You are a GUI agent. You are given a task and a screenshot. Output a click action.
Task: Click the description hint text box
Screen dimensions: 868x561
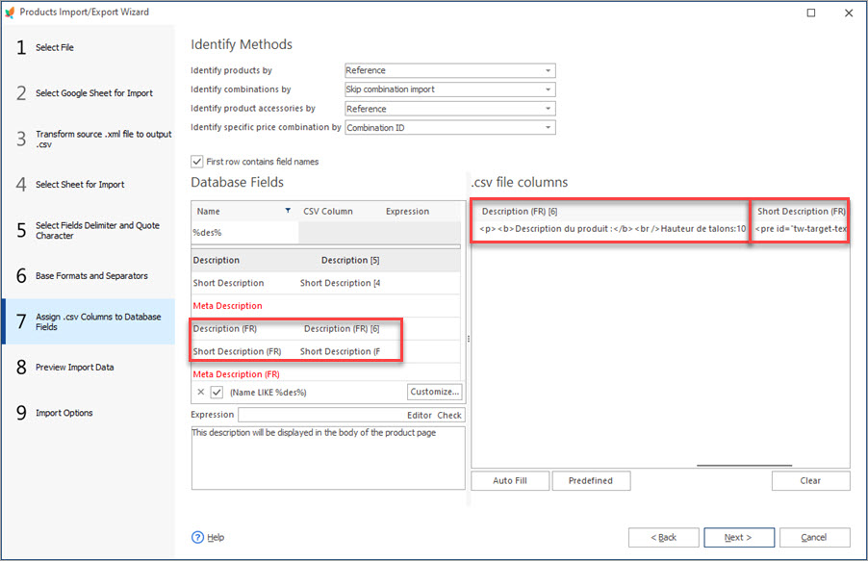328,458
